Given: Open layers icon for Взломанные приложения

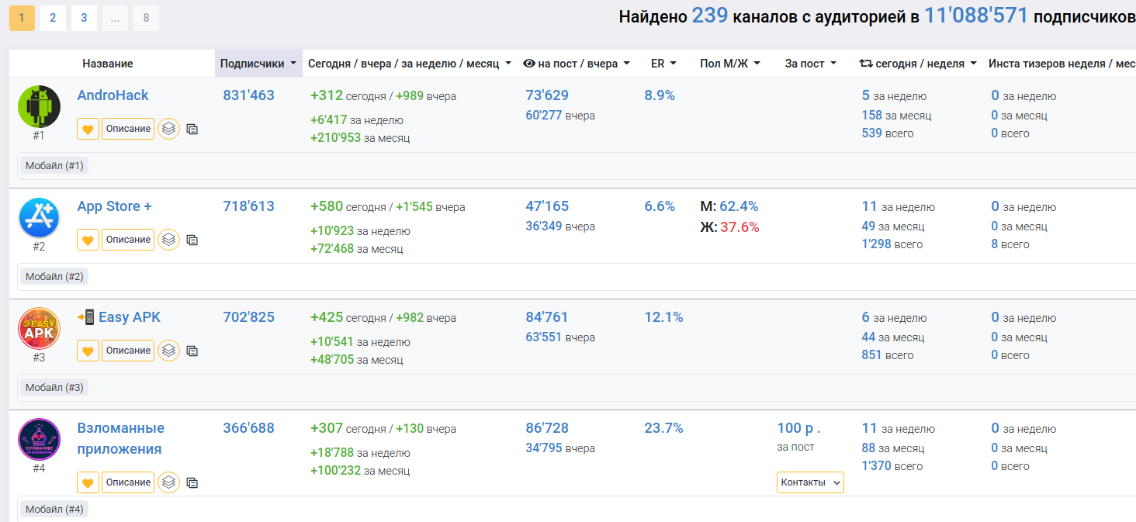Looking at the screenshot, I should pos(169,482).
